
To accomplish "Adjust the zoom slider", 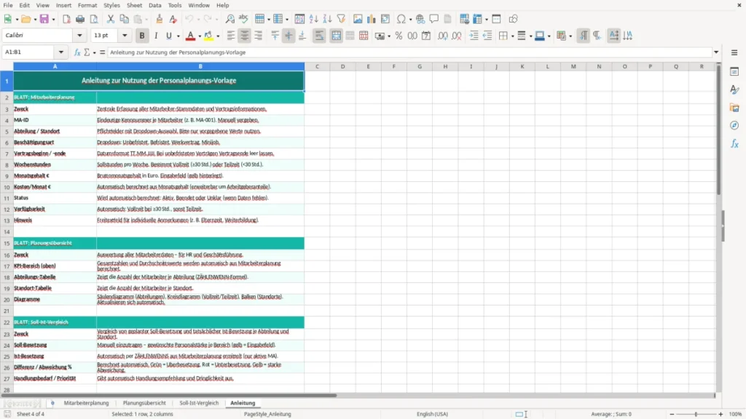I will (x=696, y=414).
